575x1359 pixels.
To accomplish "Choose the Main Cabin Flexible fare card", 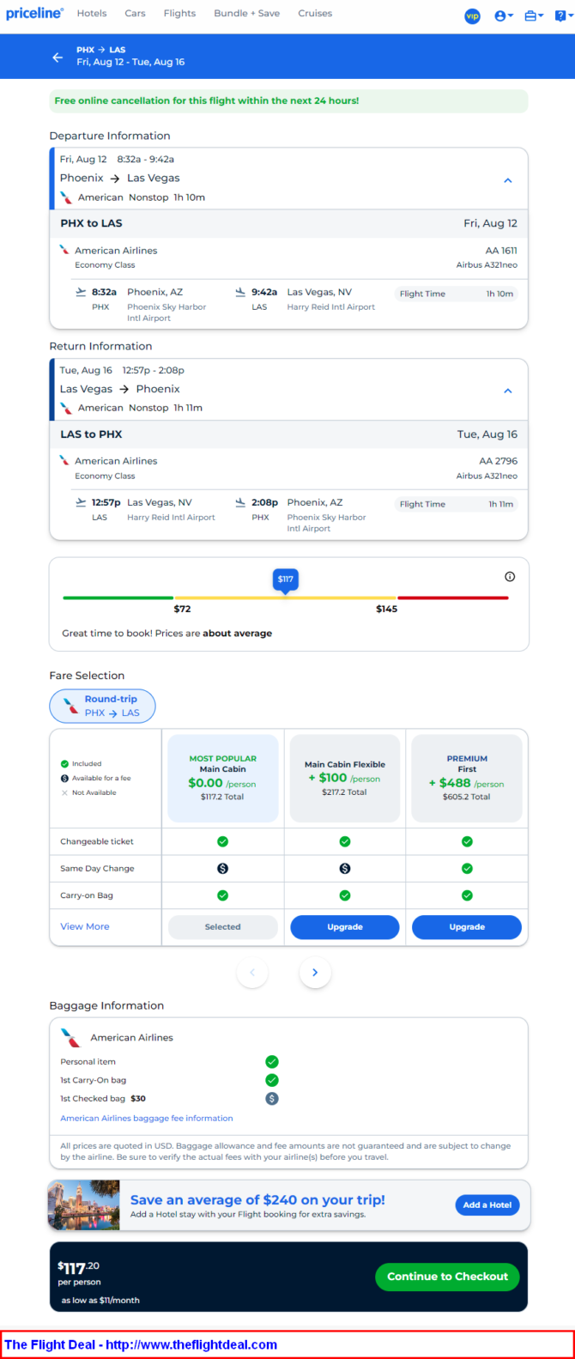I will pos(345,779).
